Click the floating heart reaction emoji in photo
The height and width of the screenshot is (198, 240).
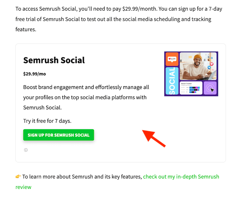pos(212,64)
